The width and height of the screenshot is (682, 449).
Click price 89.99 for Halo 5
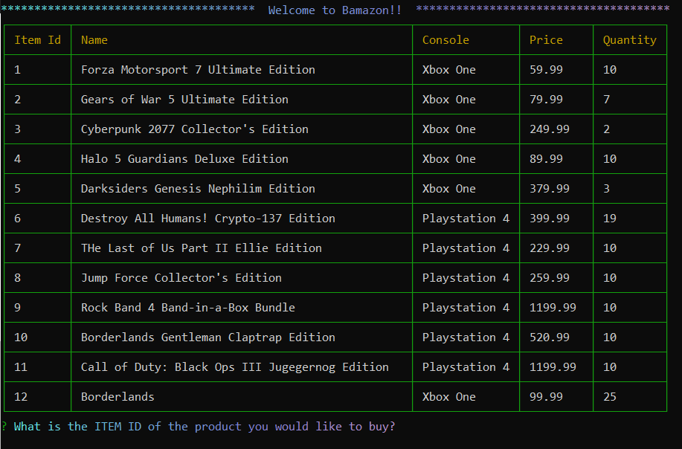coord(546,159)
